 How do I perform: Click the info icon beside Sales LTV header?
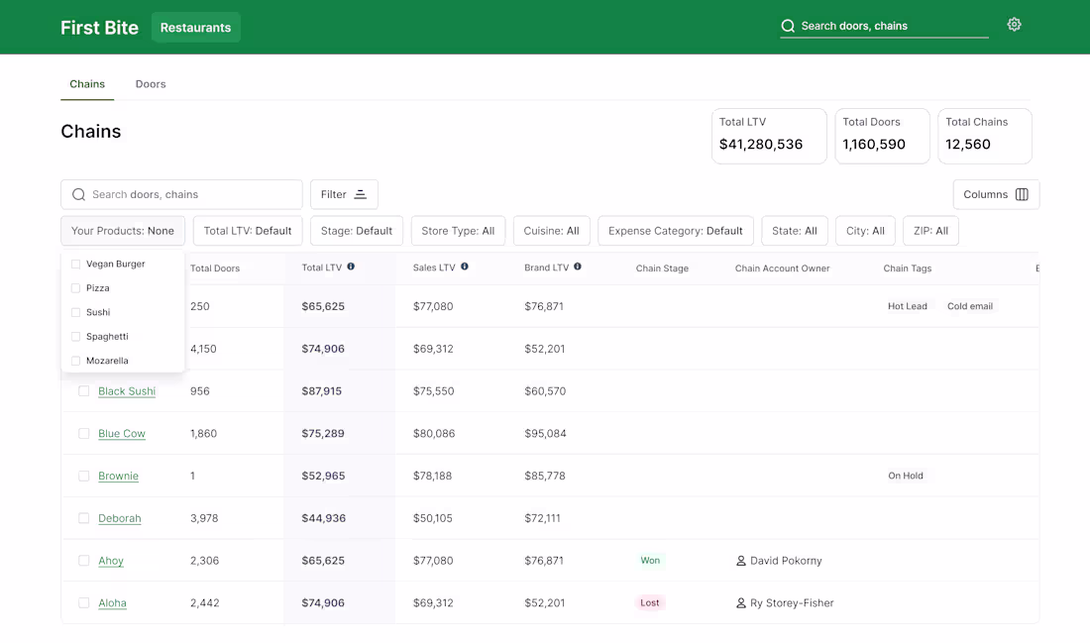pos(465,266)
